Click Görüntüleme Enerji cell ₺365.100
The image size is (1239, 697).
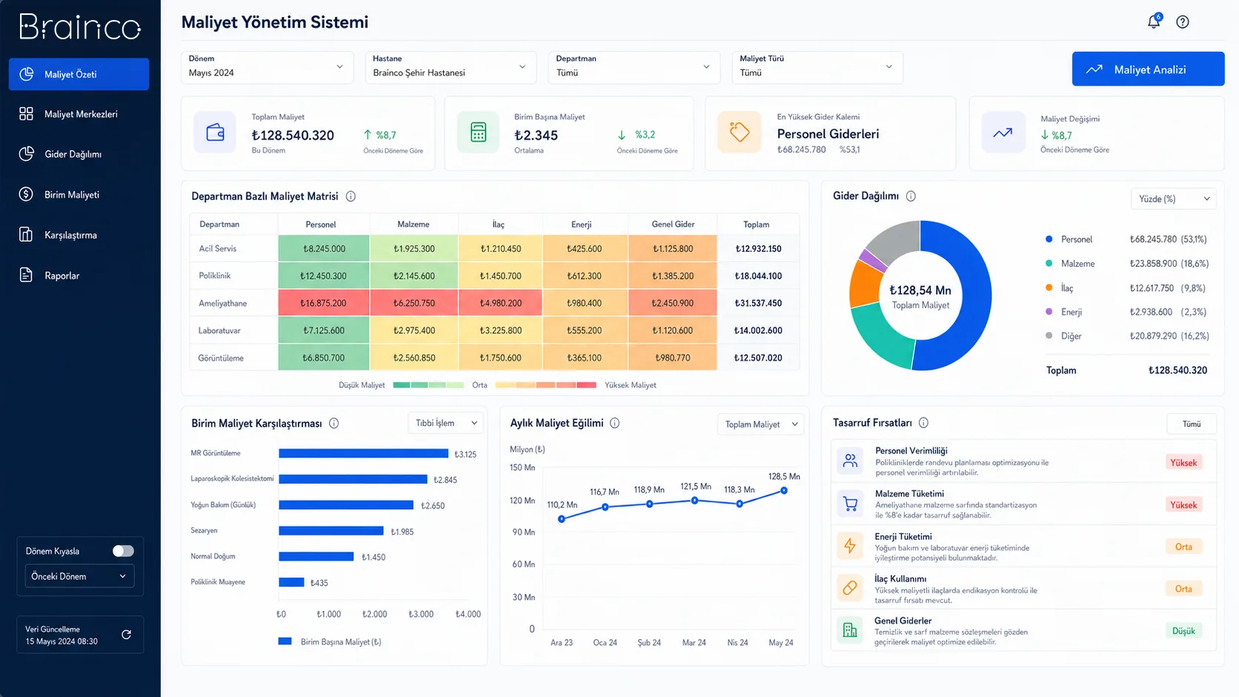(585, 358)
